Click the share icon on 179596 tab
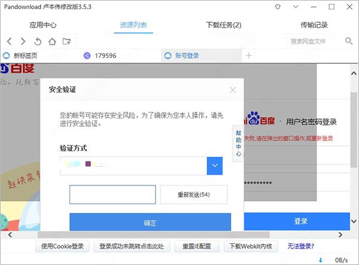This screenshot has height=265, width=359. click(x=87, y=56)
